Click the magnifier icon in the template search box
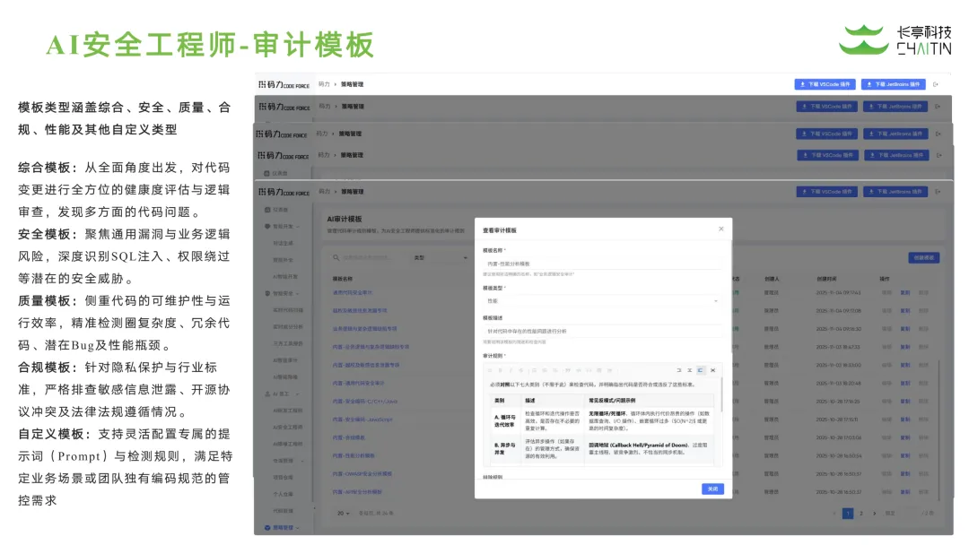Image resolution: width=969 pixels, height=545 pixels. pos(336,257)
